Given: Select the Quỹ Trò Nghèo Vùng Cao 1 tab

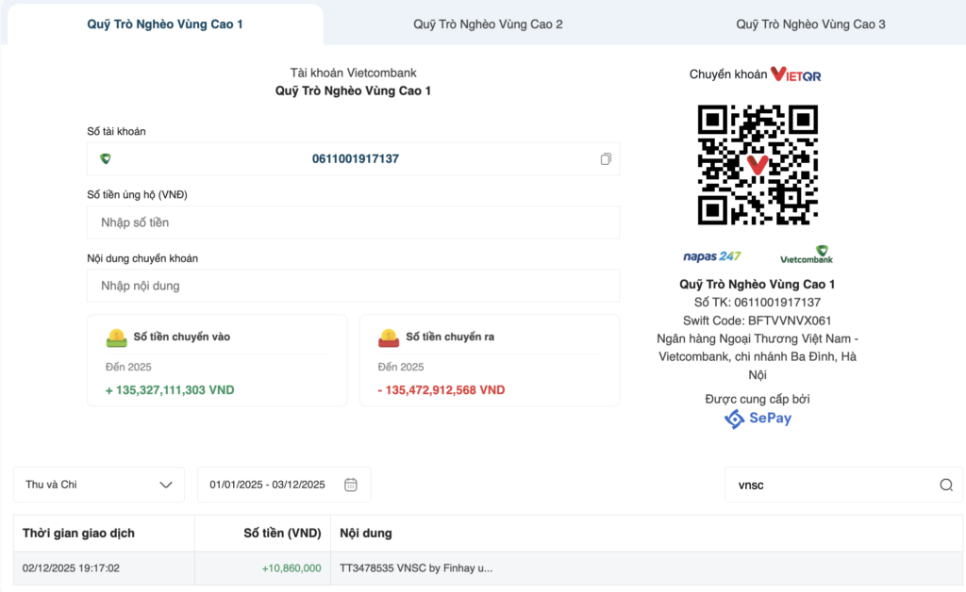Looking at the screenshot, I should tap(165, 24).
